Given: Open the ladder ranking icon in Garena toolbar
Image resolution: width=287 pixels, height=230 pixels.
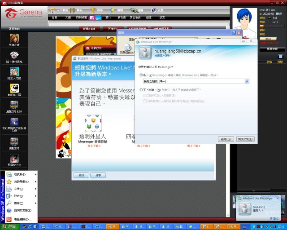Looking at the screenshot, I should pos(73,10).
